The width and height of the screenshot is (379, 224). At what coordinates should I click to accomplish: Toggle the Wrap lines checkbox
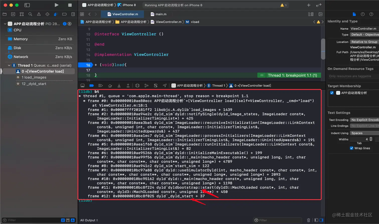[351, 148]
